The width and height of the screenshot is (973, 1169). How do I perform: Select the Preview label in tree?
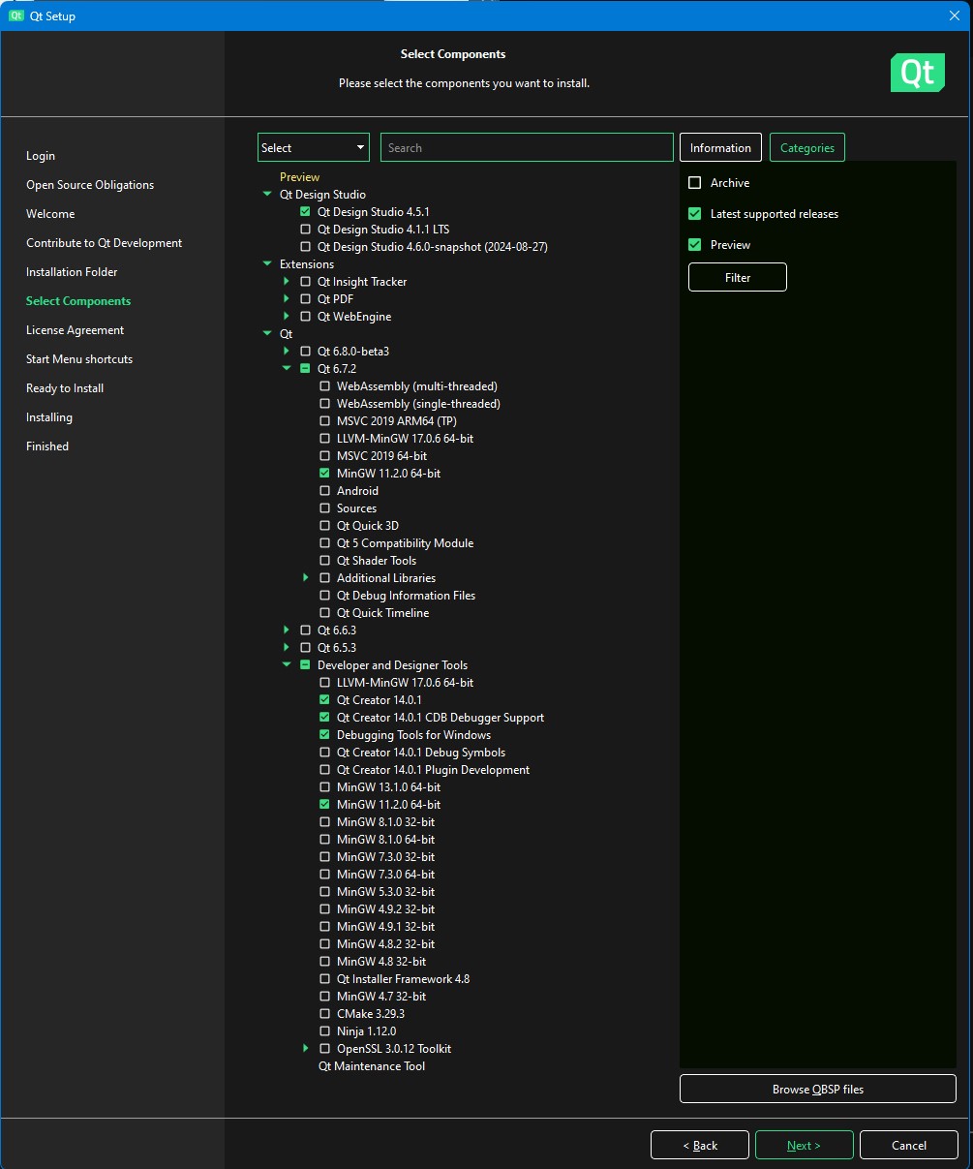299,177
